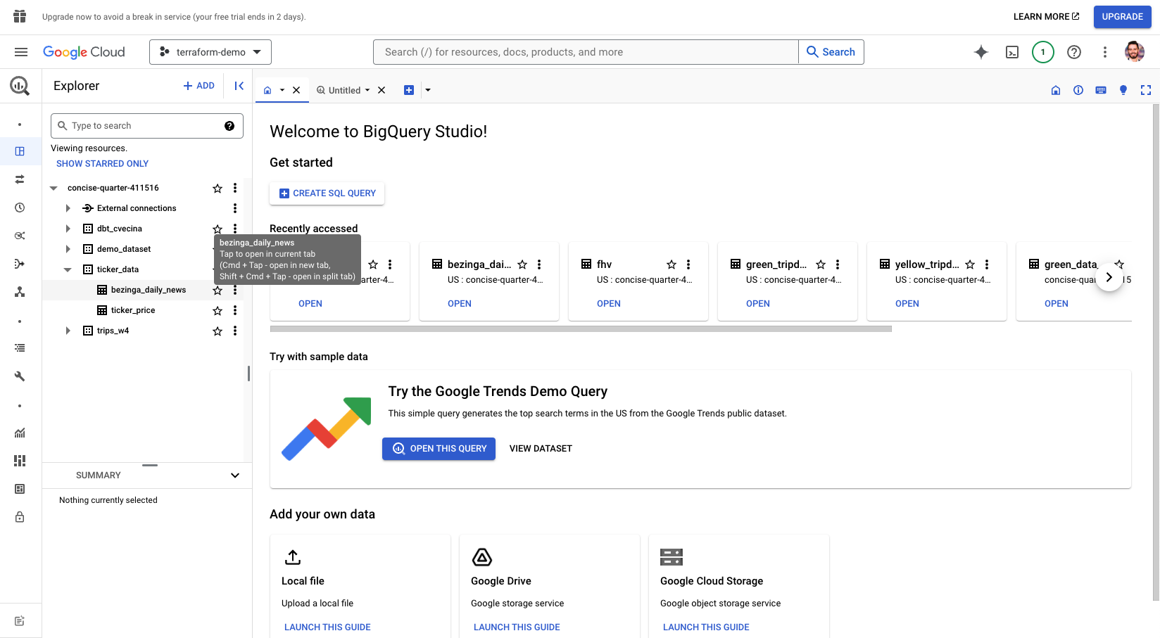Open dropdown arrow next to new tab button
This screenshot has height=638, width=1160.
[x=428, y=90]
